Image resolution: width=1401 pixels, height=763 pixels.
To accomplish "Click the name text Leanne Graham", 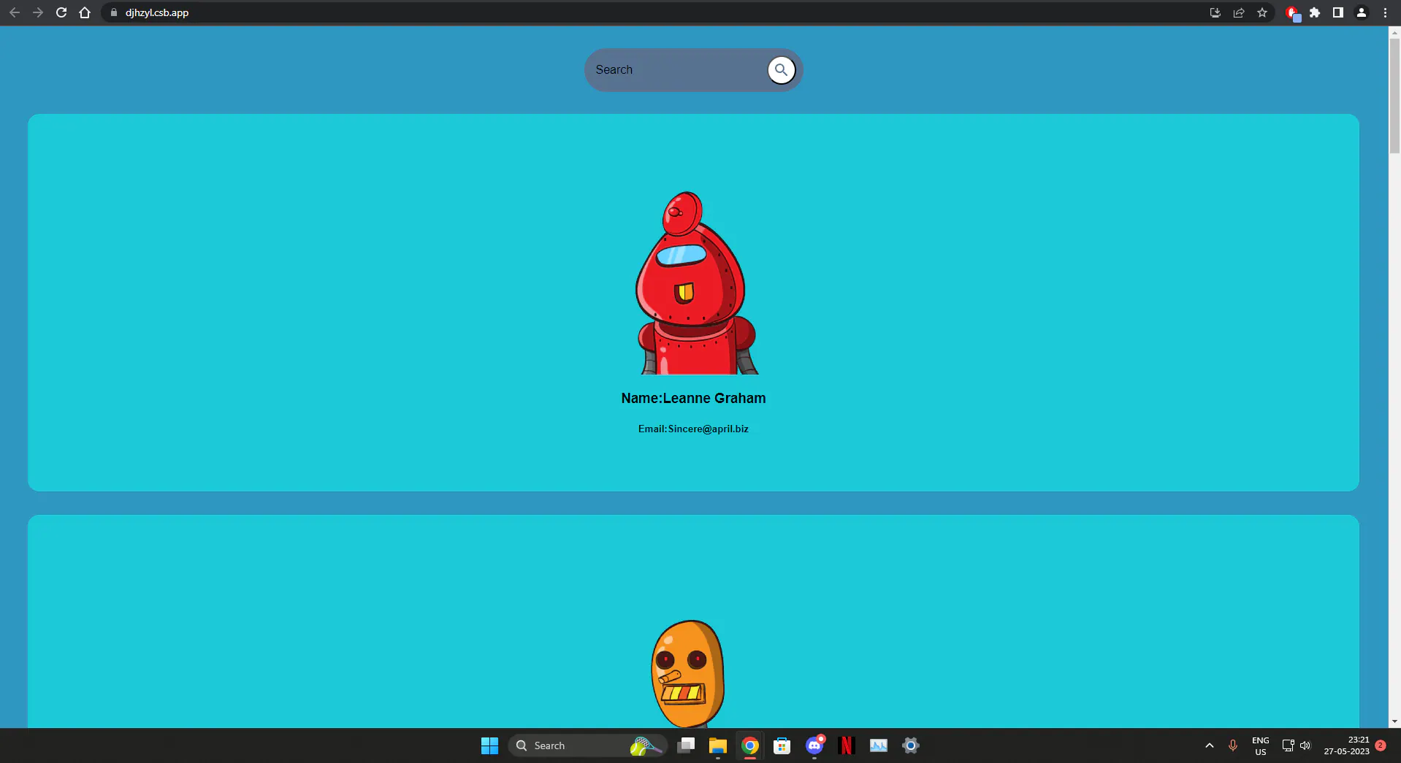I will click(714, 399).
